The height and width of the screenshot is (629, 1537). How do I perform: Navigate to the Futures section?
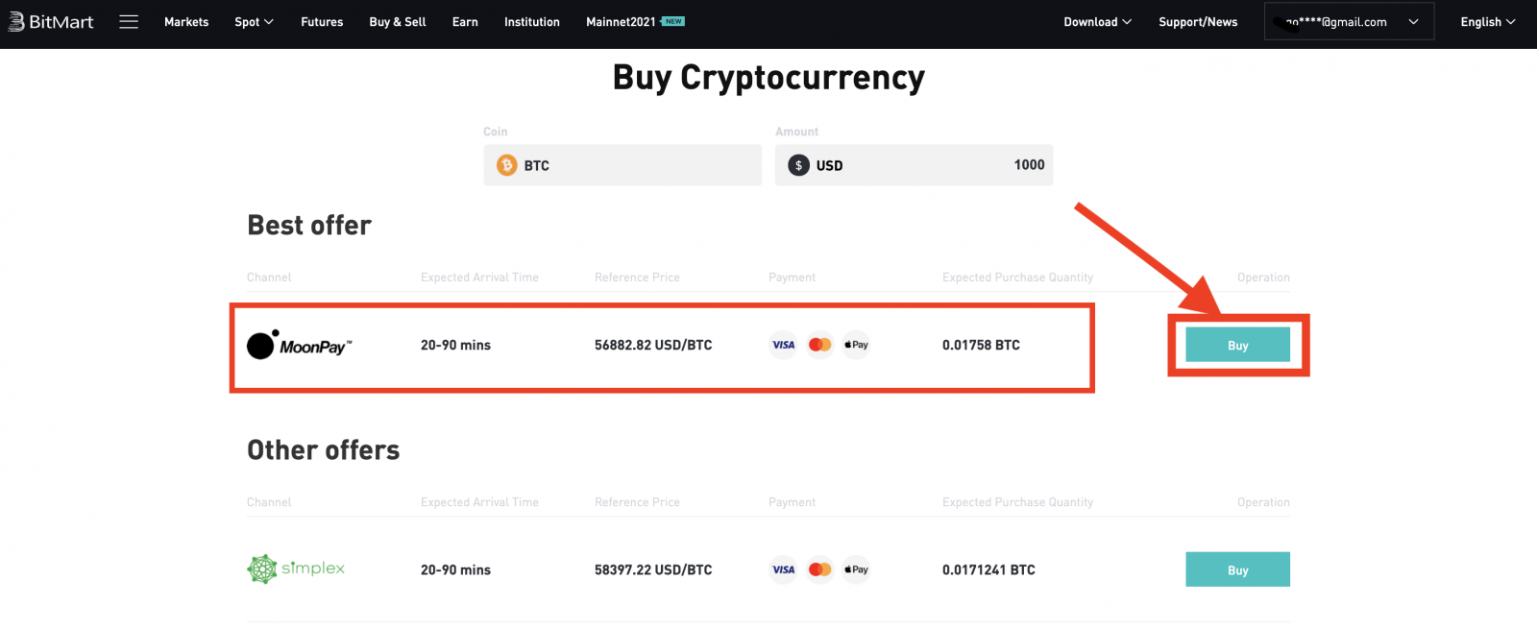322,21
